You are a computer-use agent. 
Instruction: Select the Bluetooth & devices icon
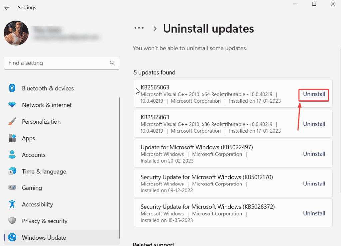click(x=12, y=88)
